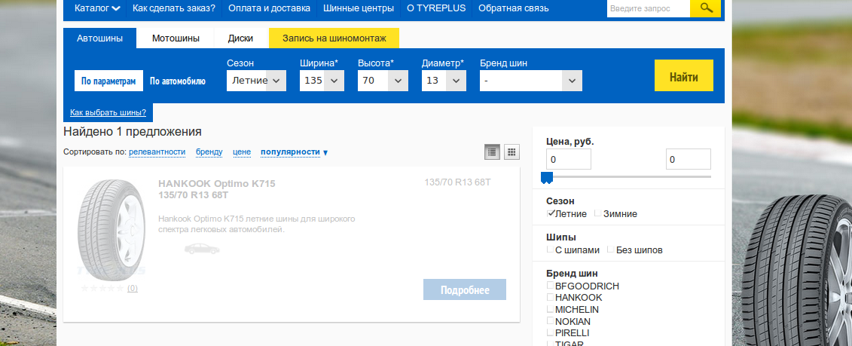
Task: Click the yellow Найти button
Action: (x=683, y=75)
